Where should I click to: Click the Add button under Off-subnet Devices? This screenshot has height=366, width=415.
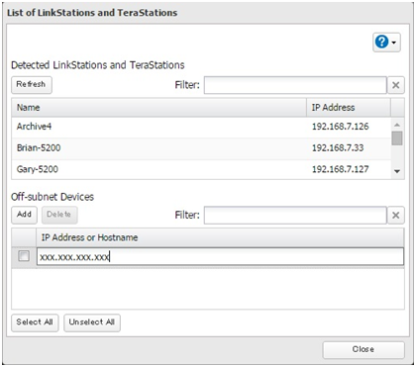(x=24, y=215)
